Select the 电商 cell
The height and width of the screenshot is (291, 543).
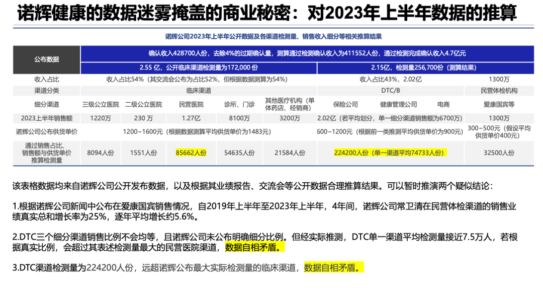click(x=443, y=105)
